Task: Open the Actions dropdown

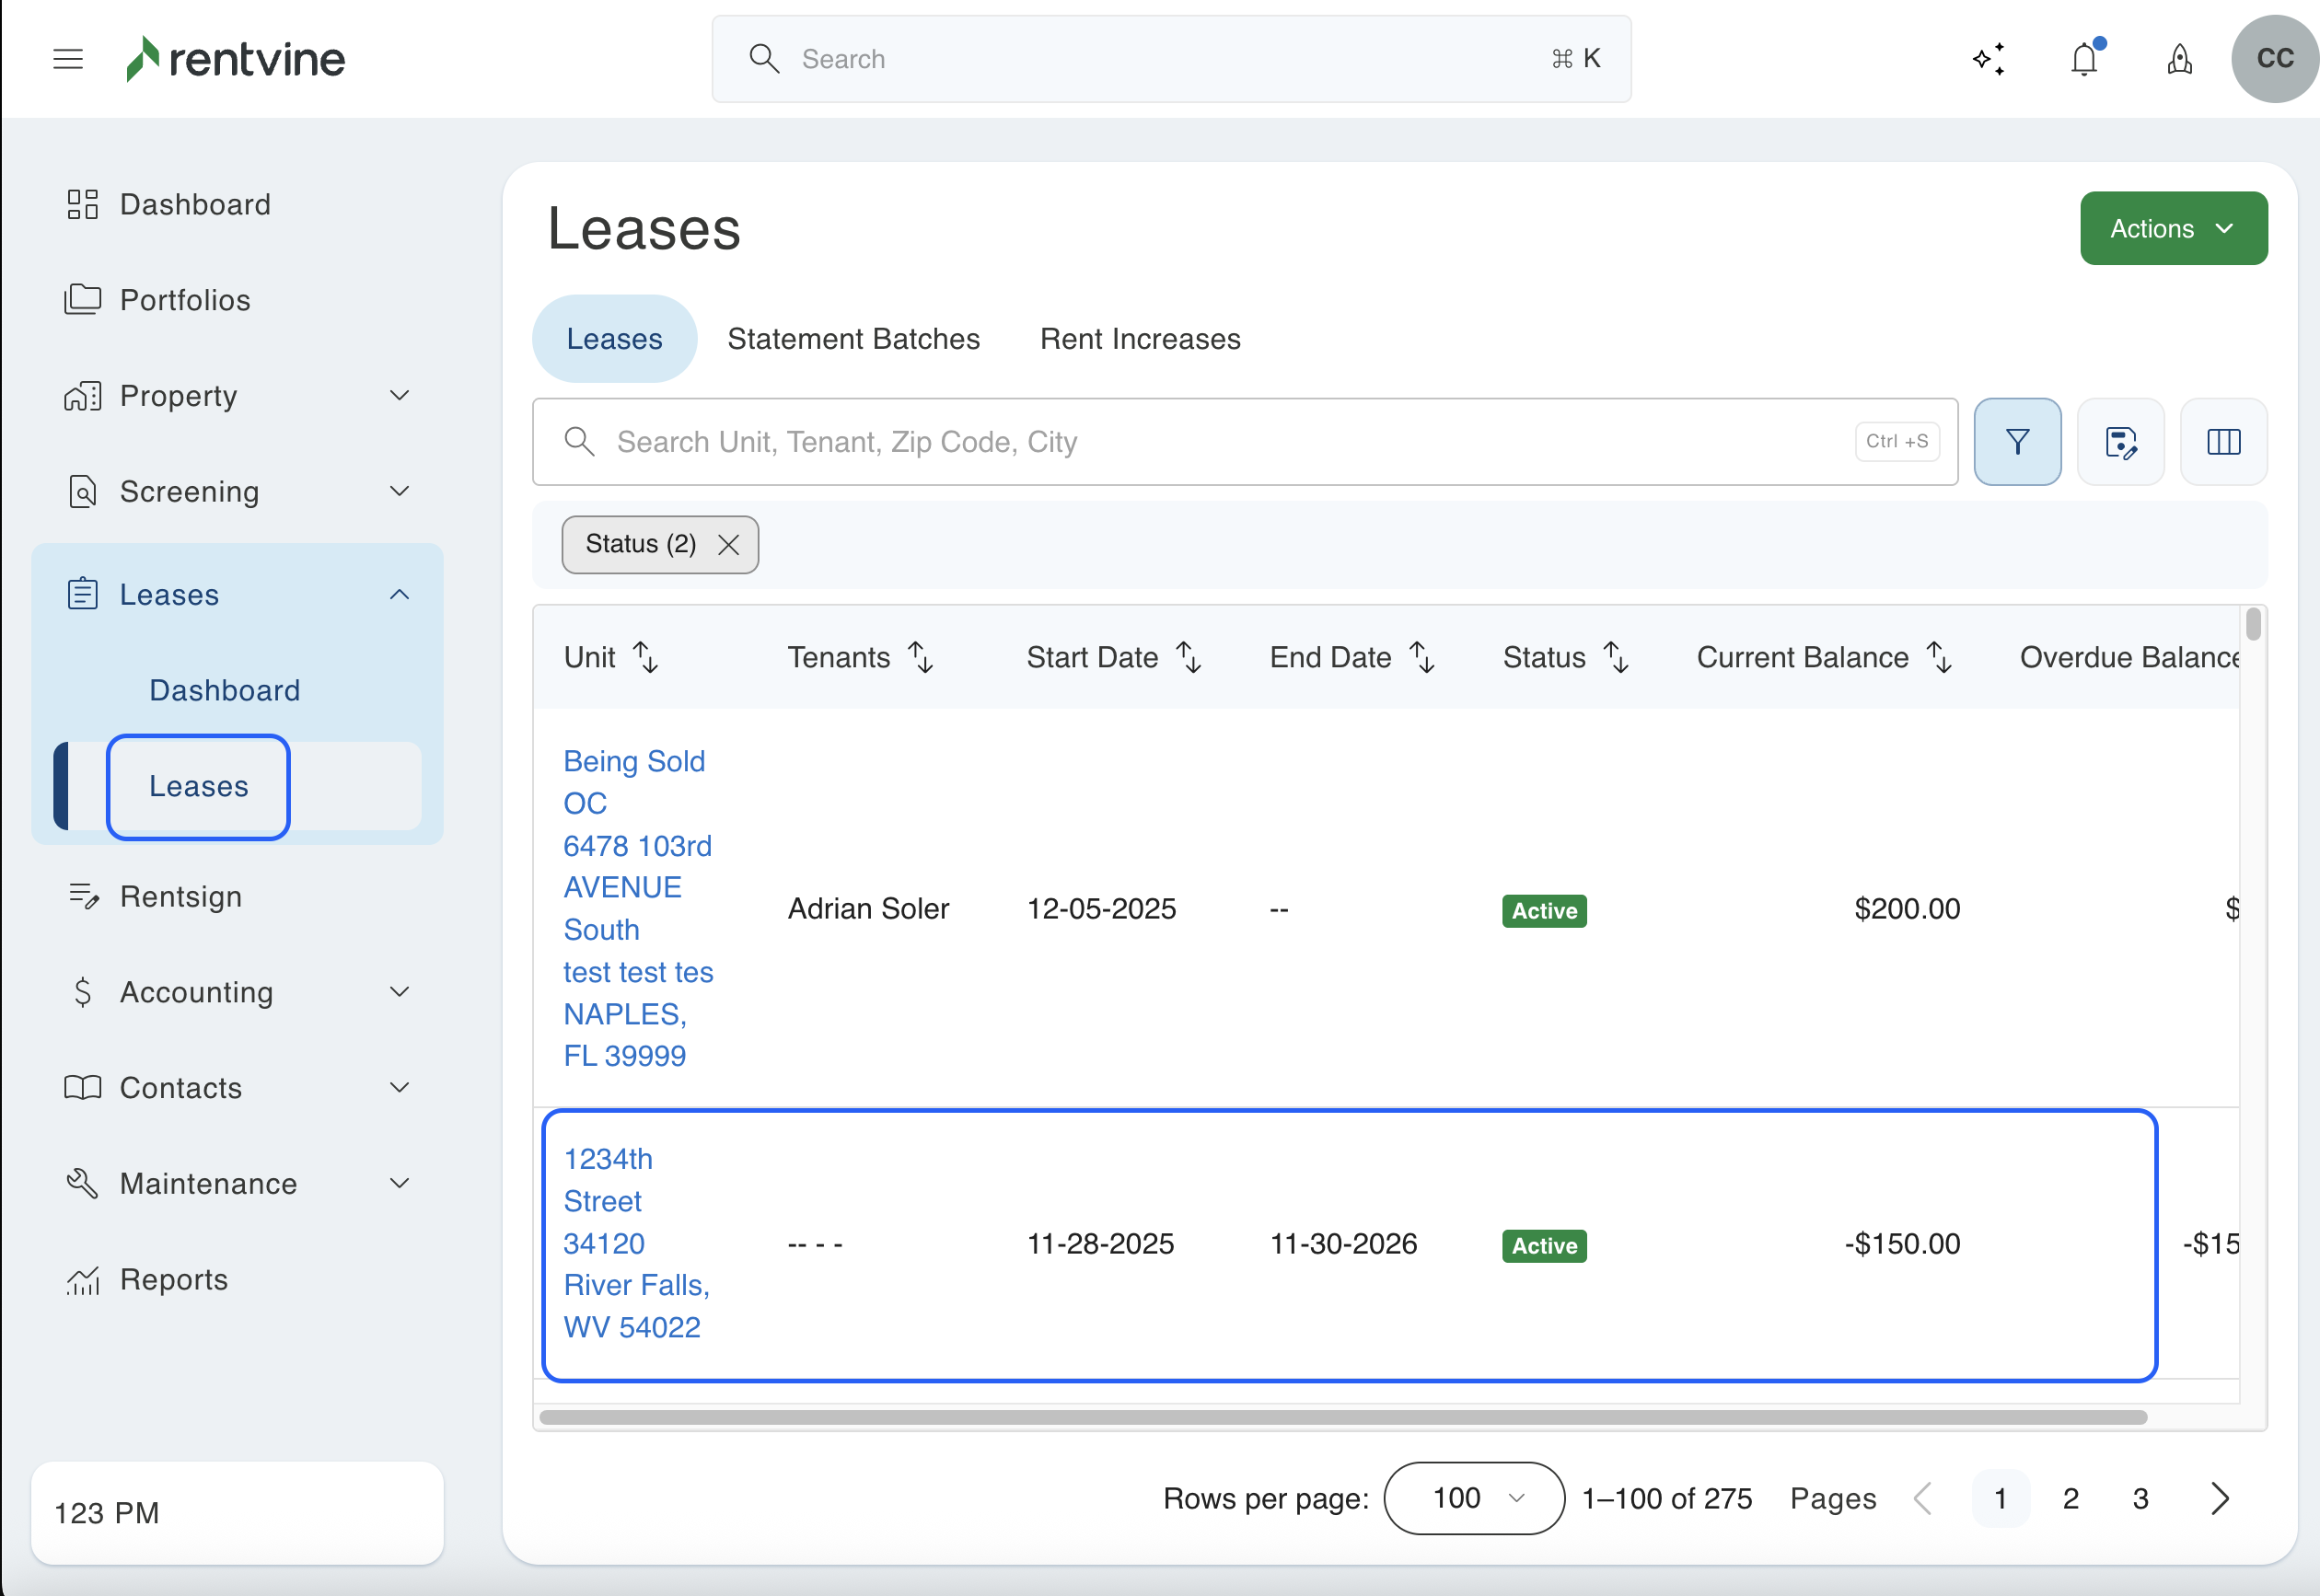Action: coord(2173,229)
